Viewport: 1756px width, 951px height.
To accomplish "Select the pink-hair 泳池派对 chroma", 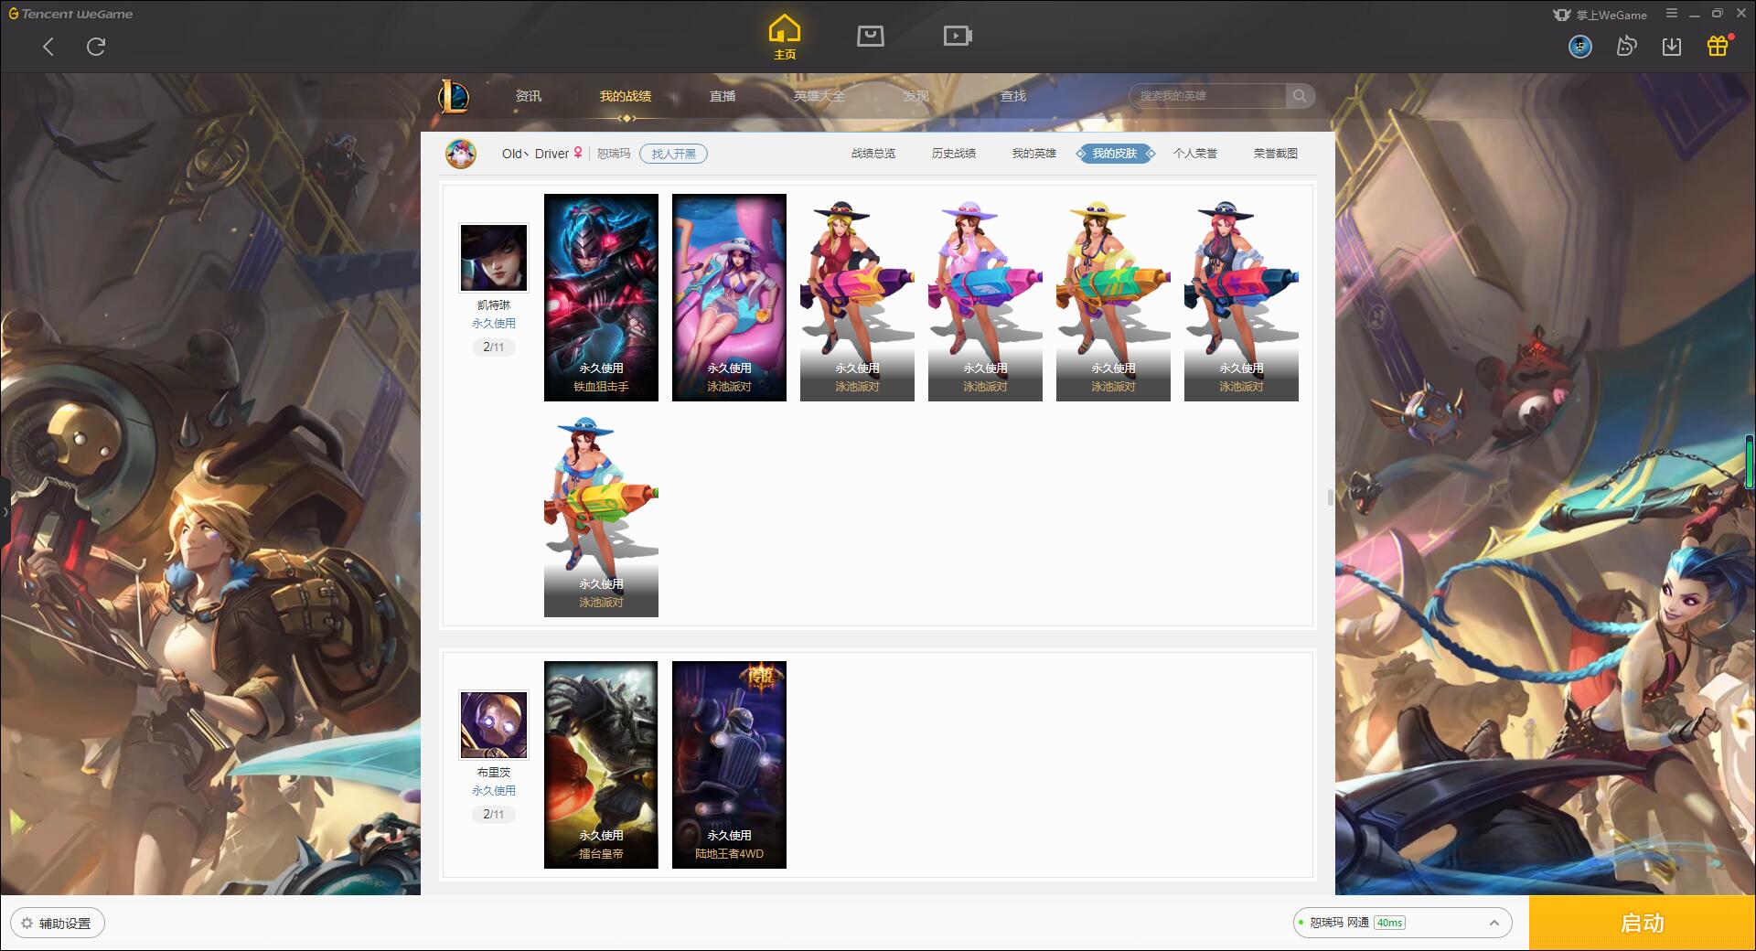I will coord(1241,297).
